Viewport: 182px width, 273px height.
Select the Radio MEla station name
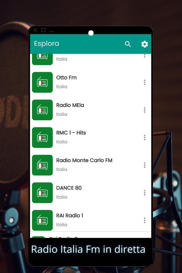[x=70, y=105]
